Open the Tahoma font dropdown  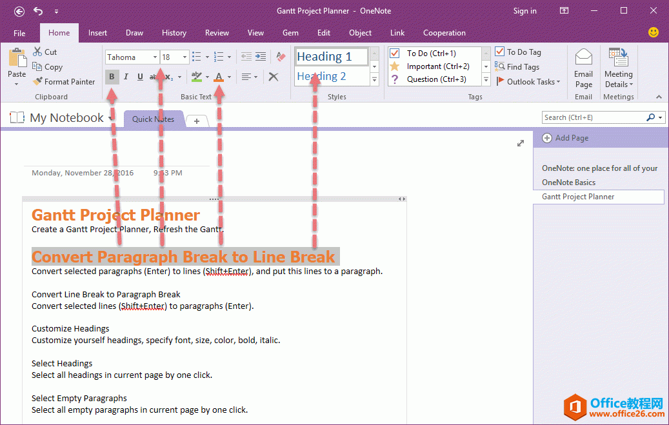point(154,57)
